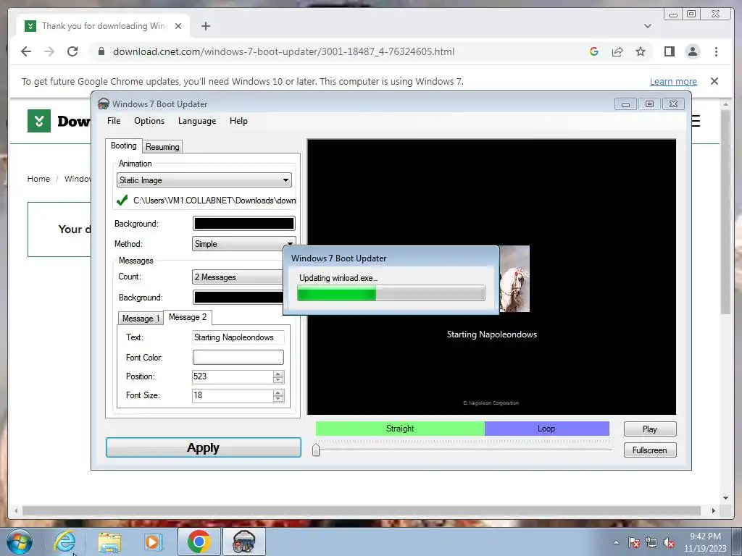Decrease the Position value with down arrow
The height and width of the screenshot is (556, 742).
pyautogui.click(x=278, y=380)
